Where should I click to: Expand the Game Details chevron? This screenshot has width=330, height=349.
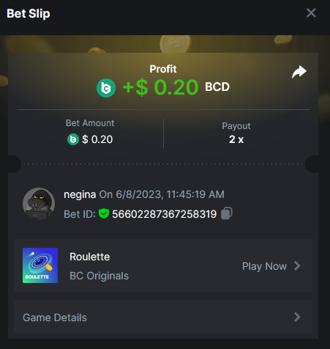point(297,317)
